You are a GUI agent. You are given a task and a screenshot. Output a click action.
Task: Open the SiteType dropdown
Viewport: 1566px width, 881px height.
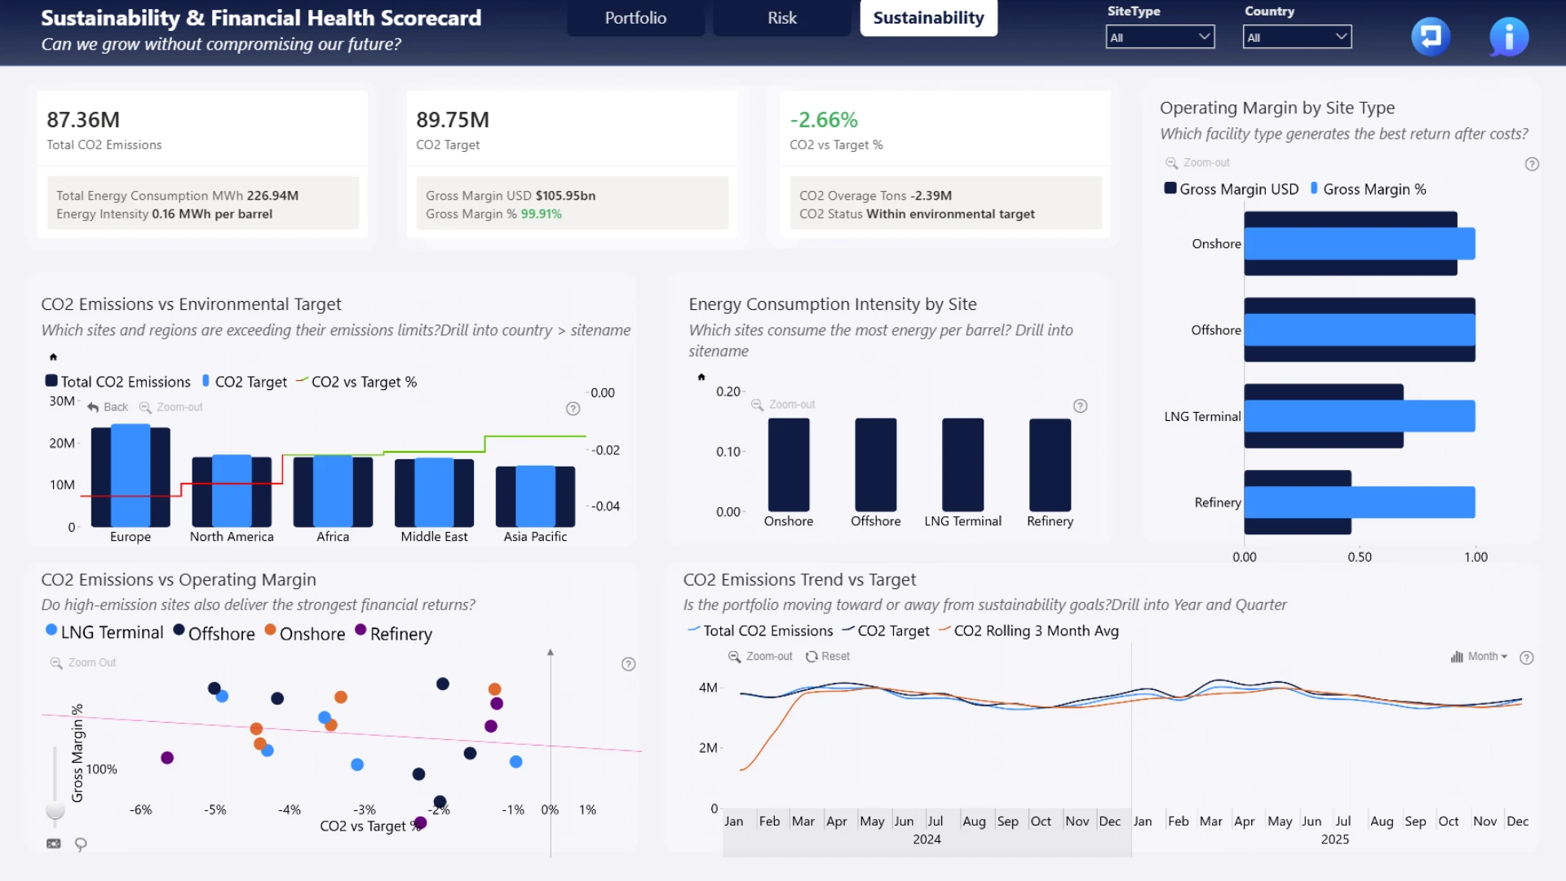click(x=1160, y=37)
